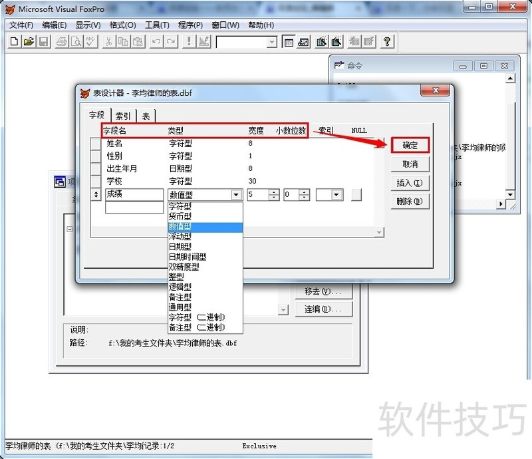
Task: Click the Redo arrow icon
Action: [171, 42]
